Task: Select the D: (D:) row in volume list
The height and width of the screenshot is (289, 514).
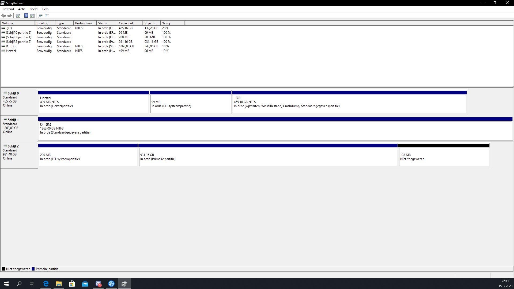Action: pos(11,46)
